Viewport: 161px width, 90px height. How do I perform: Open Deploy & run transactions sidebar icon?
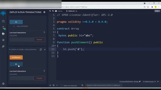3,34
